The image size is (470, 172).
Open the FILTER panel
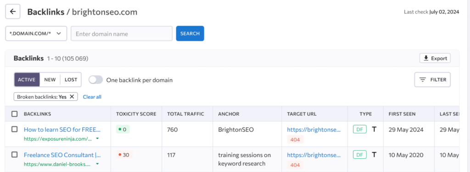coord(432,80)
